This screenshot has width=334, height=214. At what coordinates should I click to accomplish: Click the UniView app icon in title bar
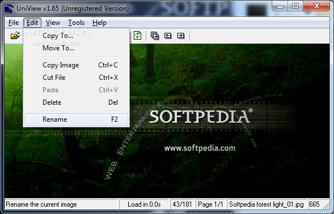pyautogui.click(x=9, y=9)
